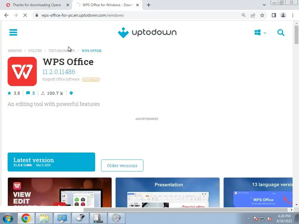Click the star rating 3.8
The image size is (299, 224).
pyautogui.click(x=14, y=93)
